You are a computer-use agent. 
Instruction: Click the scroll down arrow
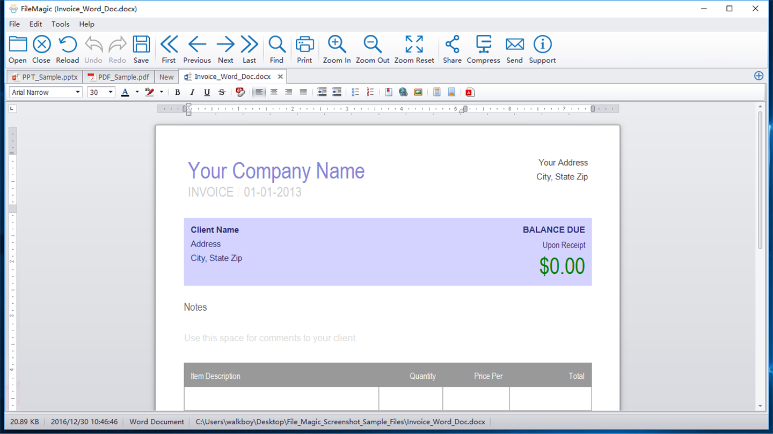click(760, 406)
